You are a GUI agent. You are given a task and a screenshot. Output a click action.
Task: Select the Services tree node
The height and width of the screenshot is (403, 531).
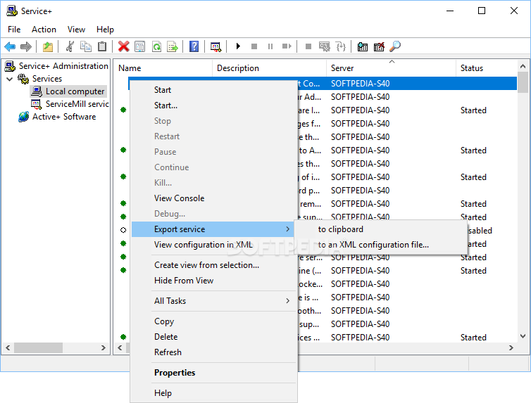47,79
